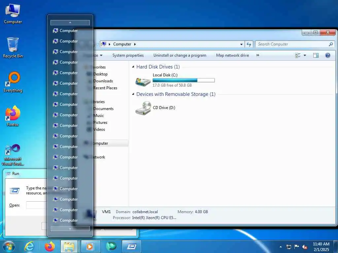
Task: Click the Show desktop strip on taskbar
Action: (336, 246)
